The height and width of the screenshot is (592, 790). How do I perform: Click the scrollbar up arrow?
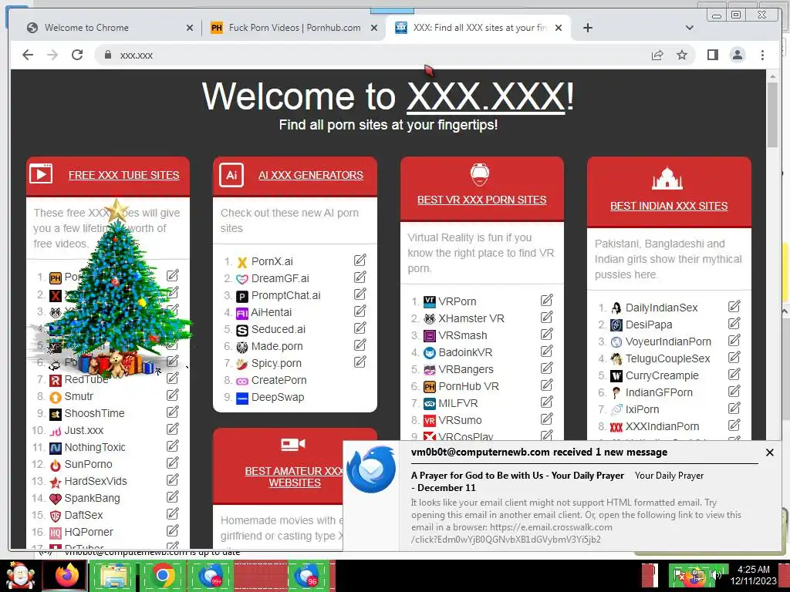click(x=772, y=76)
